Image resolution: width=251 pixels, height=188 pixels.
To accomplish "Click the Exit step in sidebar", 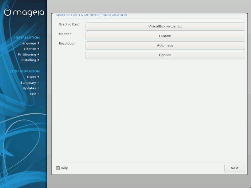I will [x=33, y=94].
